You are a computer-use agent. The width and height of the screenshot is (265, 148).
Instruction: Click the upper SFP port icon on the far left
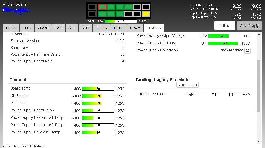click(92, 7)
